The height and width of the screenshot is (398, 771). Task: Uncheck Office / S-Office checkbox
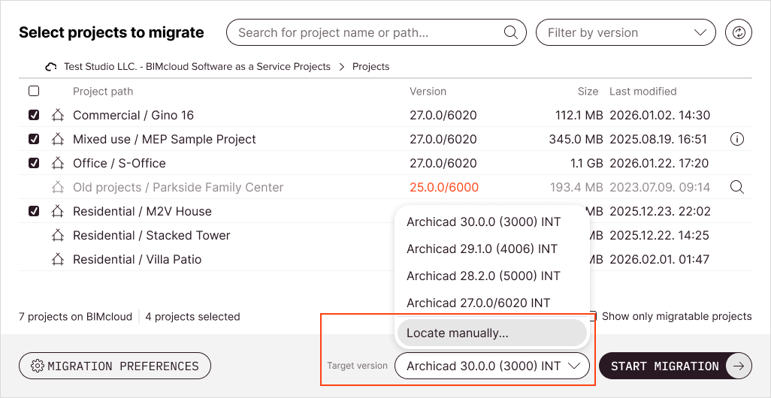[33, 163]
